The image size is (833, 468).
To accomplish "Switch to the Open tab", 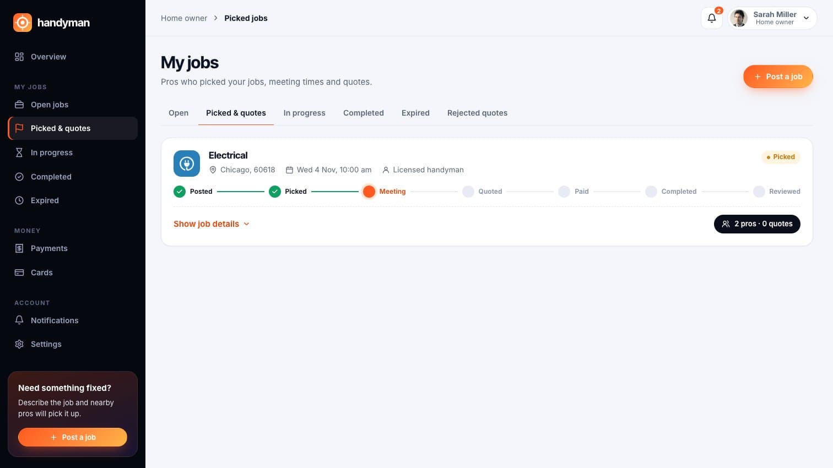I will [178, 113].
